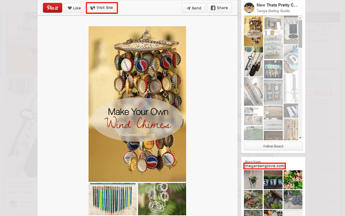
Task: Open Tanya Bailey Burks' profile name
Action: 273,11
